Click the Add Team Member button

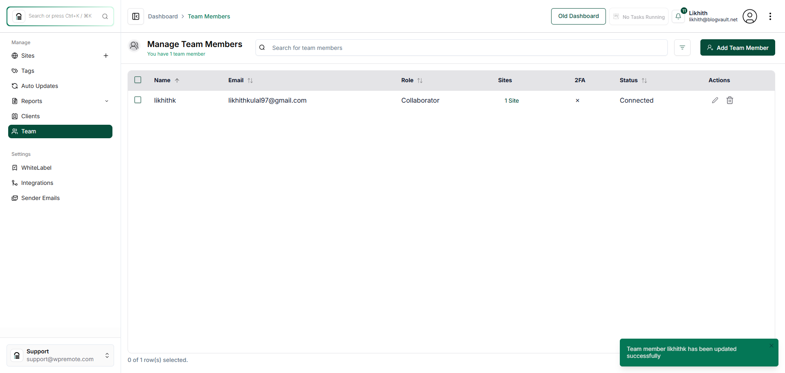(738, 47)
